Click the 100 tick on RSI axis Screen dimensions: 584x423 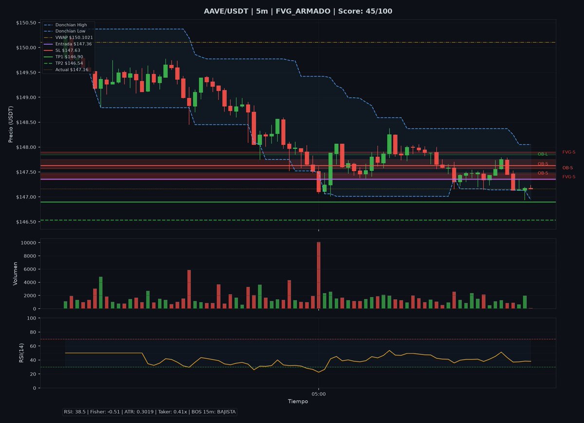point(31,318)
